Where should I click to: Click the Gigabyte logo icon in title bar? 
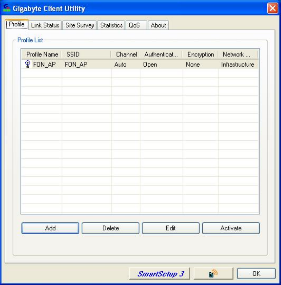(x=7, y=8)
